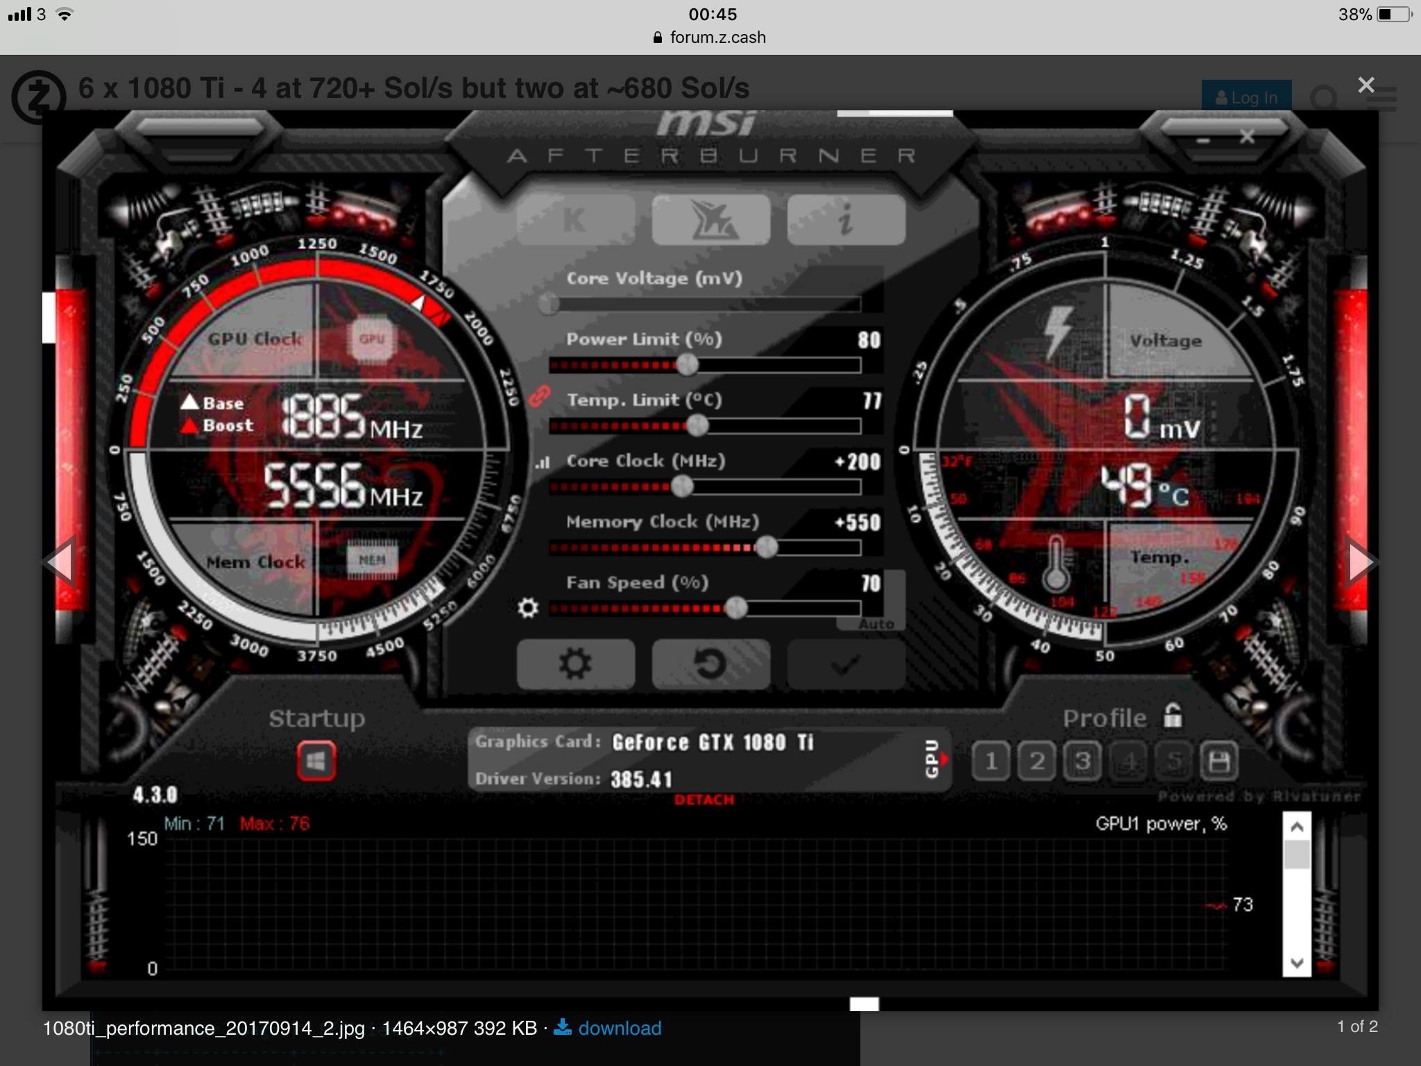Toggle the Windows startup button
This screenshot has height=1066, width=1421.
(316, 761)
